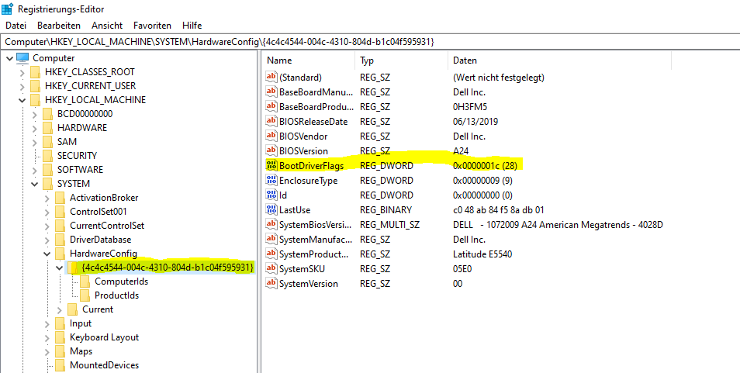The image size is (740, 373).
Task: Select the HardwareConfig tree item
Action: pos(103,254)
